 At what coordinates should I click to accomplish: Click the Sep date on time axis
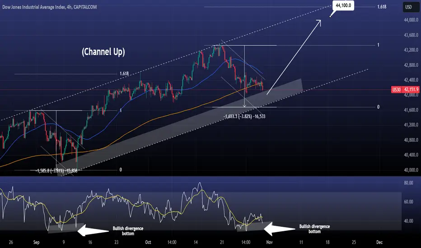coord(36,242)
